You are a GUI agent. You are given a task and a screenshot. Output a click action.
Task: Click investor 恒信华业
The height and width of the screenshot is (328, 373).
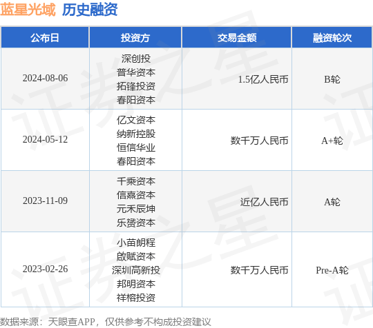tap(136, 147)
